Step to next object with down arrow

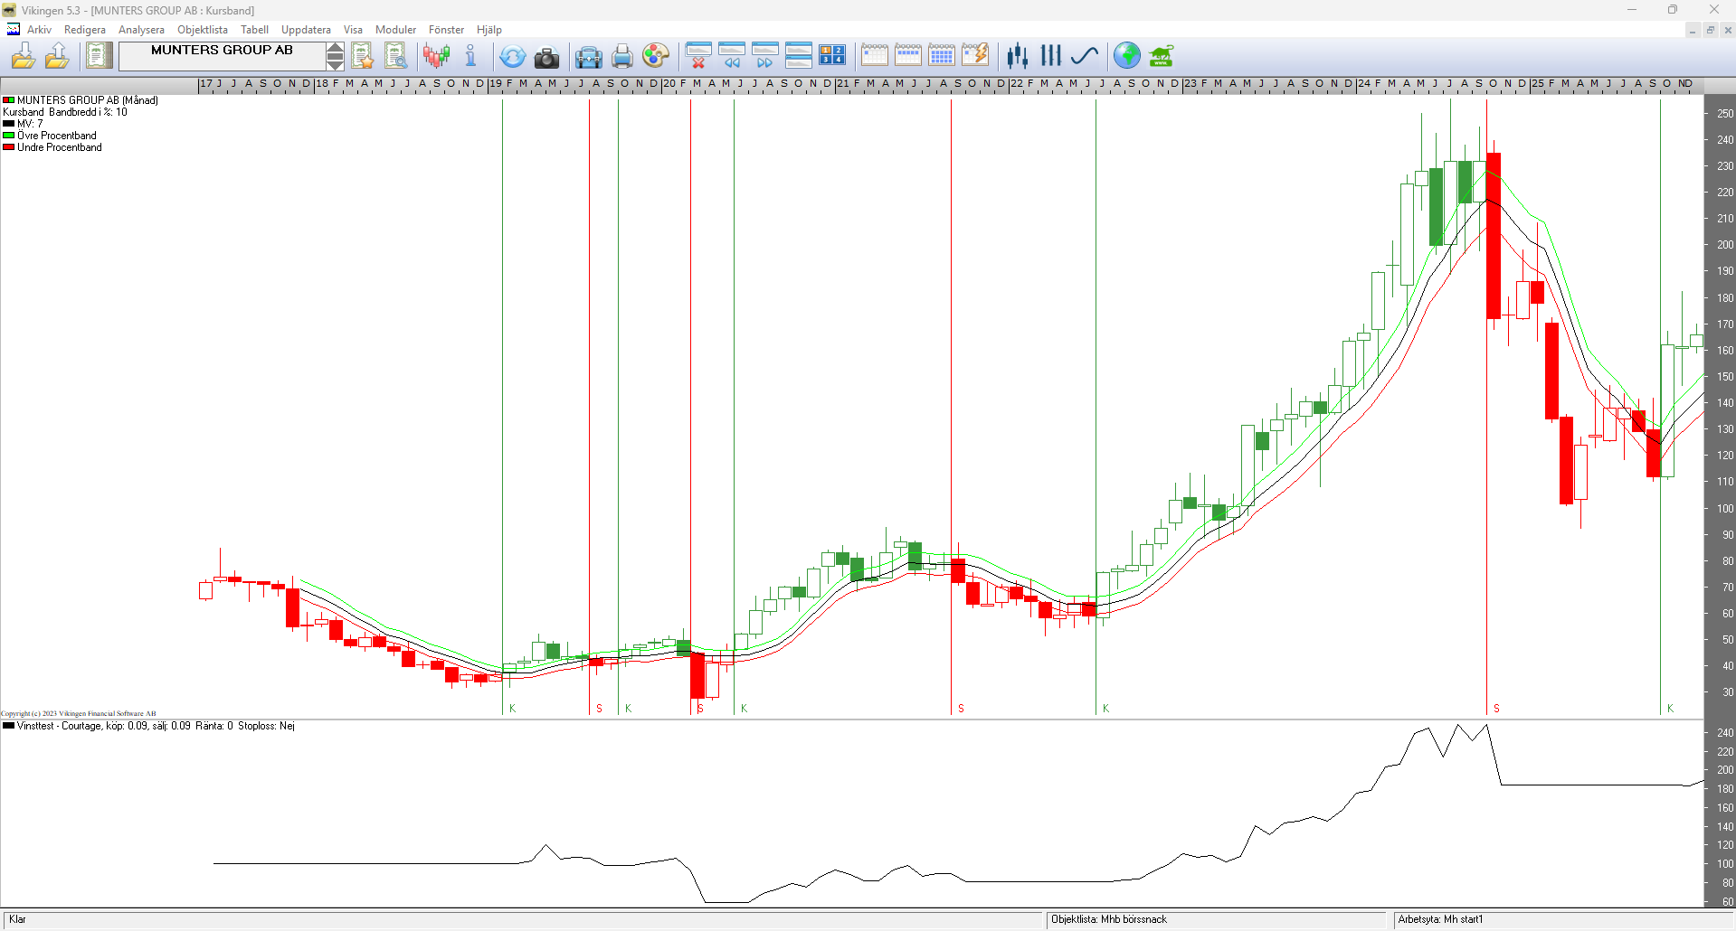335,63
